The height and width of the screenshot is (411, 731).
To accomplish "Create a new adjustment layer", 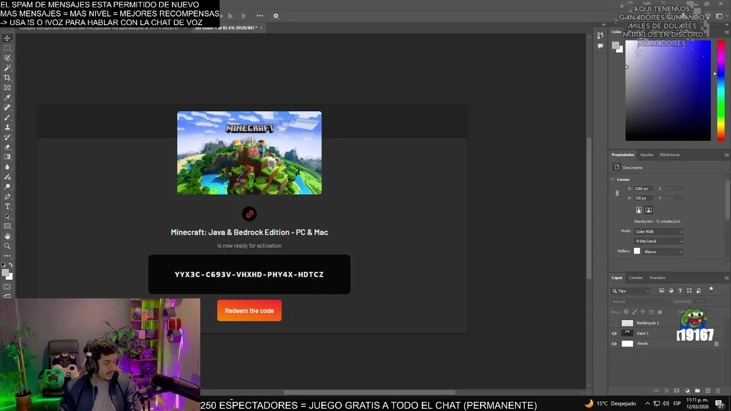I will (x=687, y=391).
